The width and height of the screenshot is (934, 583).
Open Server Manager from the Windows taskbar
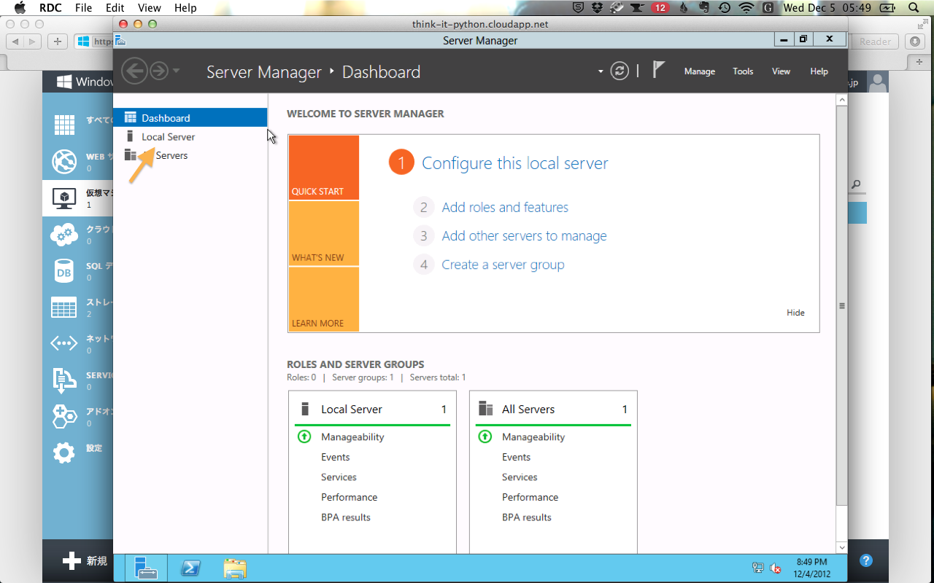146,568
